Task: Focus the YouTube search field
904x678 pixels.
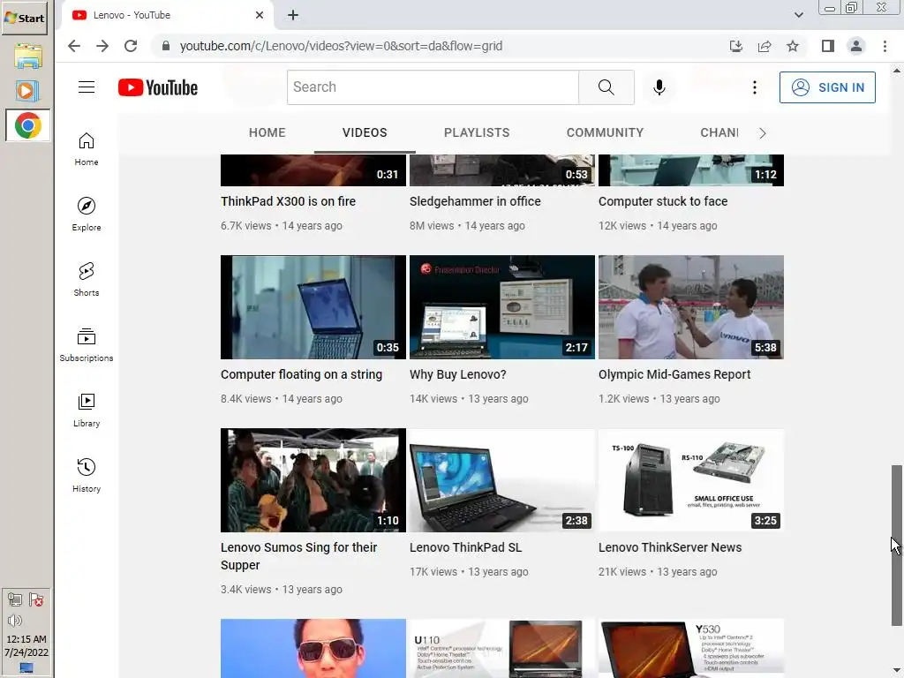Action: coord(433,87)
